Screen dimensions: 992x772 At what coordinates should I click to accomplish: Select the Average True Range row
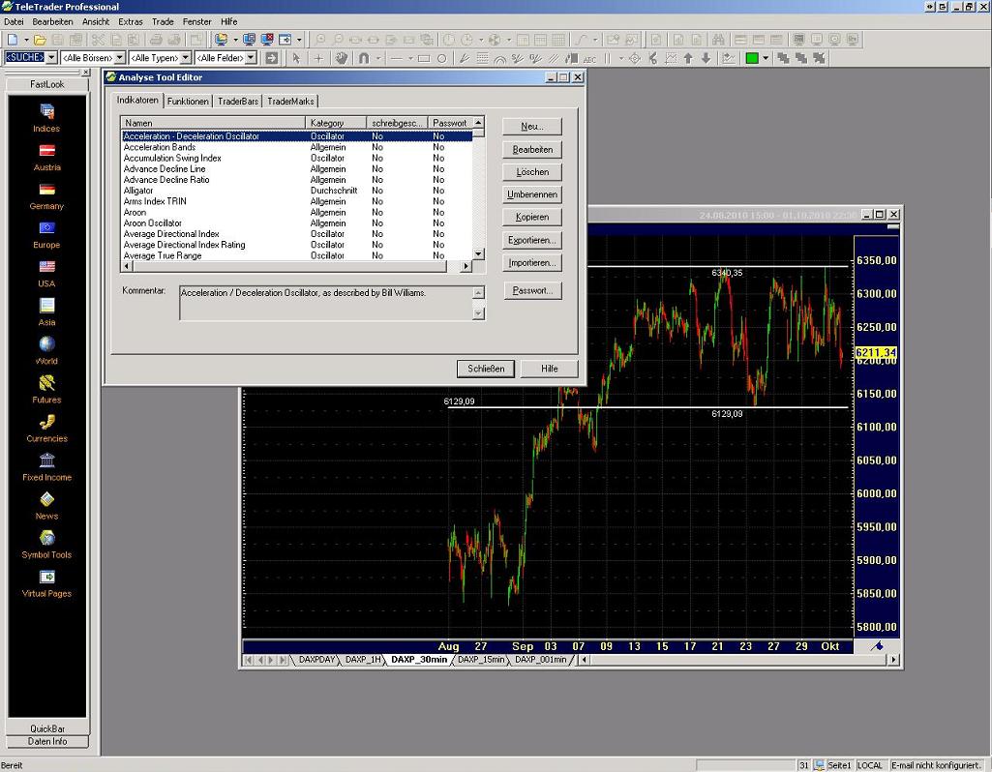point(297,255)
